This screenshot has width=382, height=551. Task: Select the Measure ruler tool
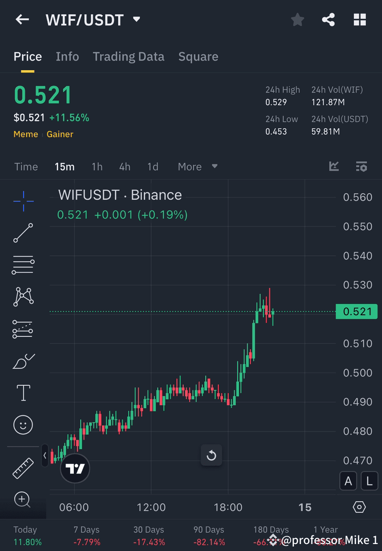[x=23, y=467]
